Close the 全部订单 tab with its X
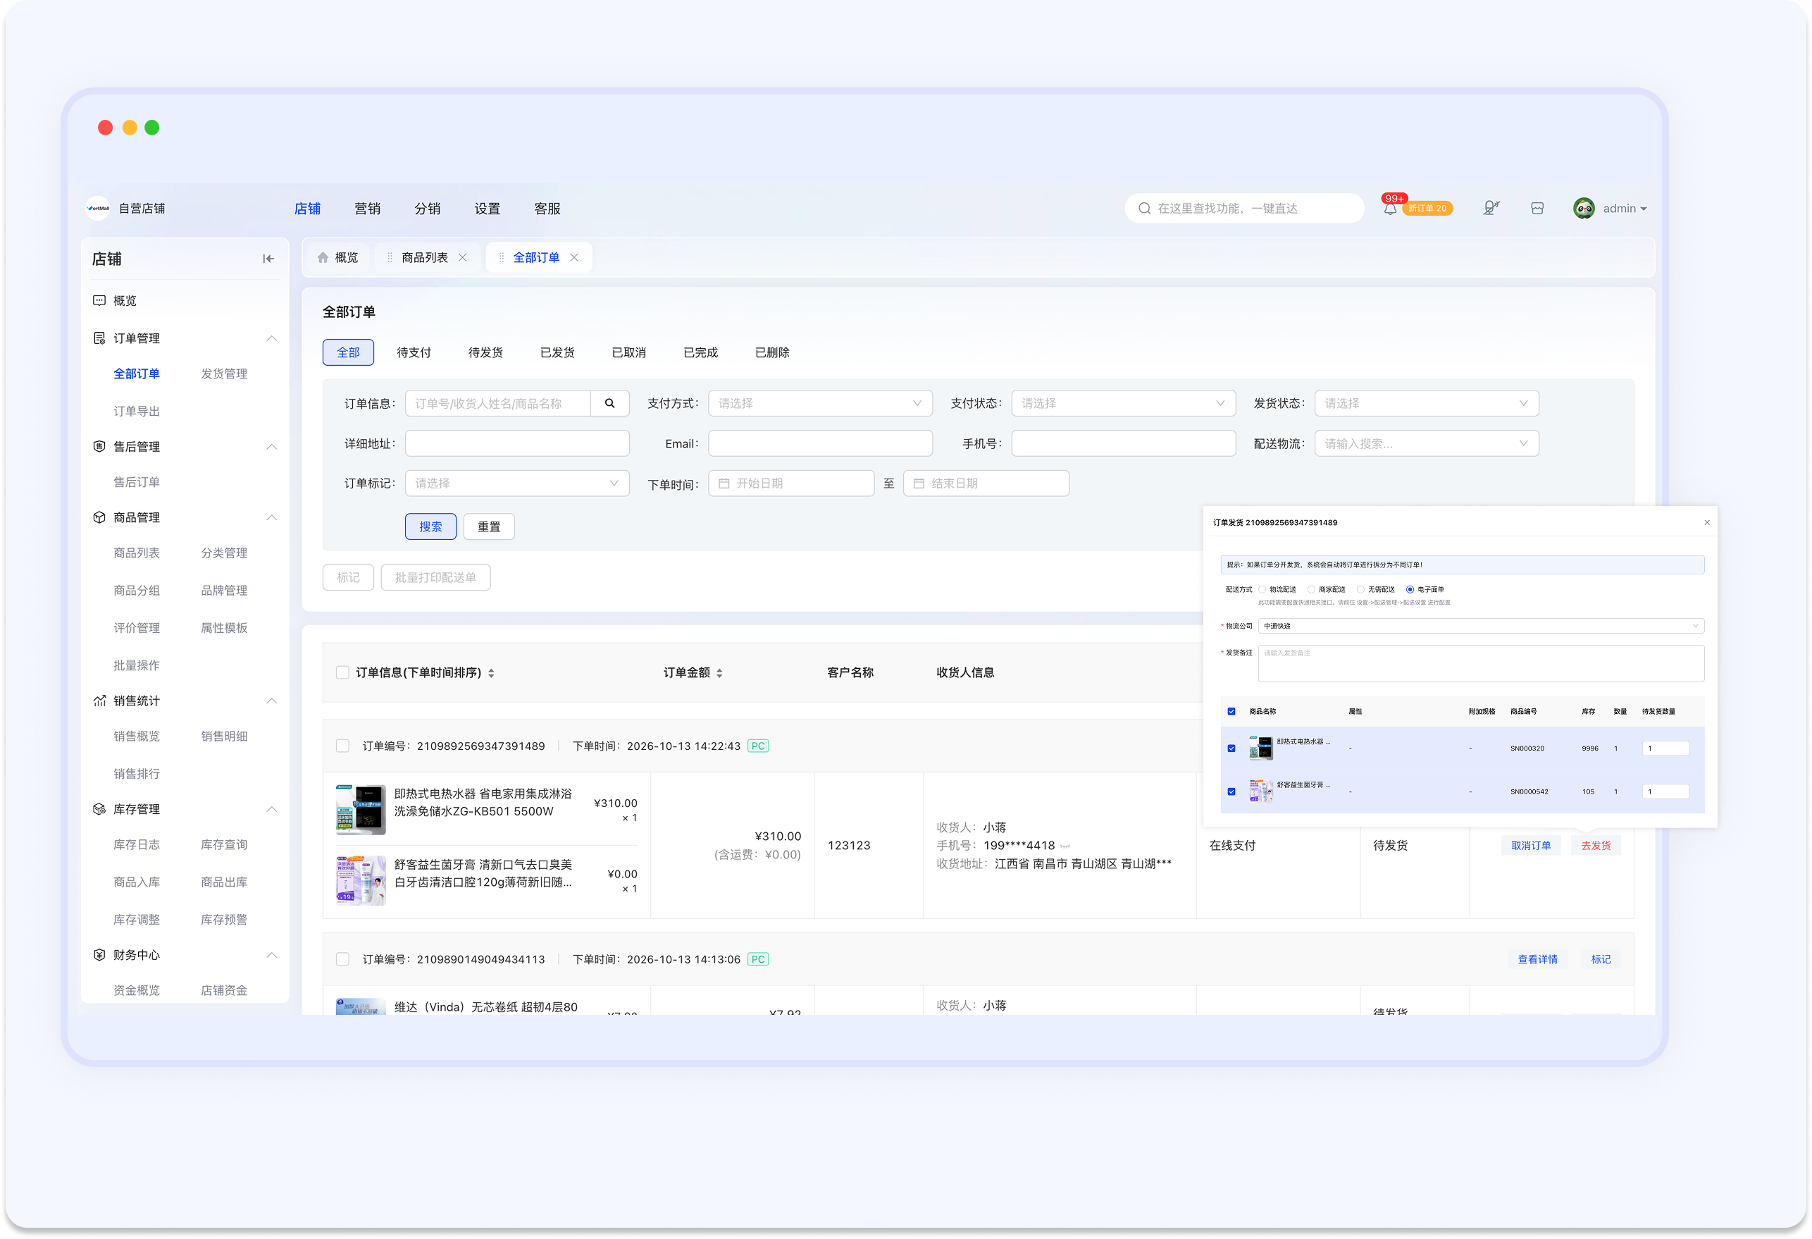The image size is (1812, 1239). click(x=574, y=257)
